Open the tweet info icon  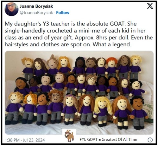click(150, 140)
